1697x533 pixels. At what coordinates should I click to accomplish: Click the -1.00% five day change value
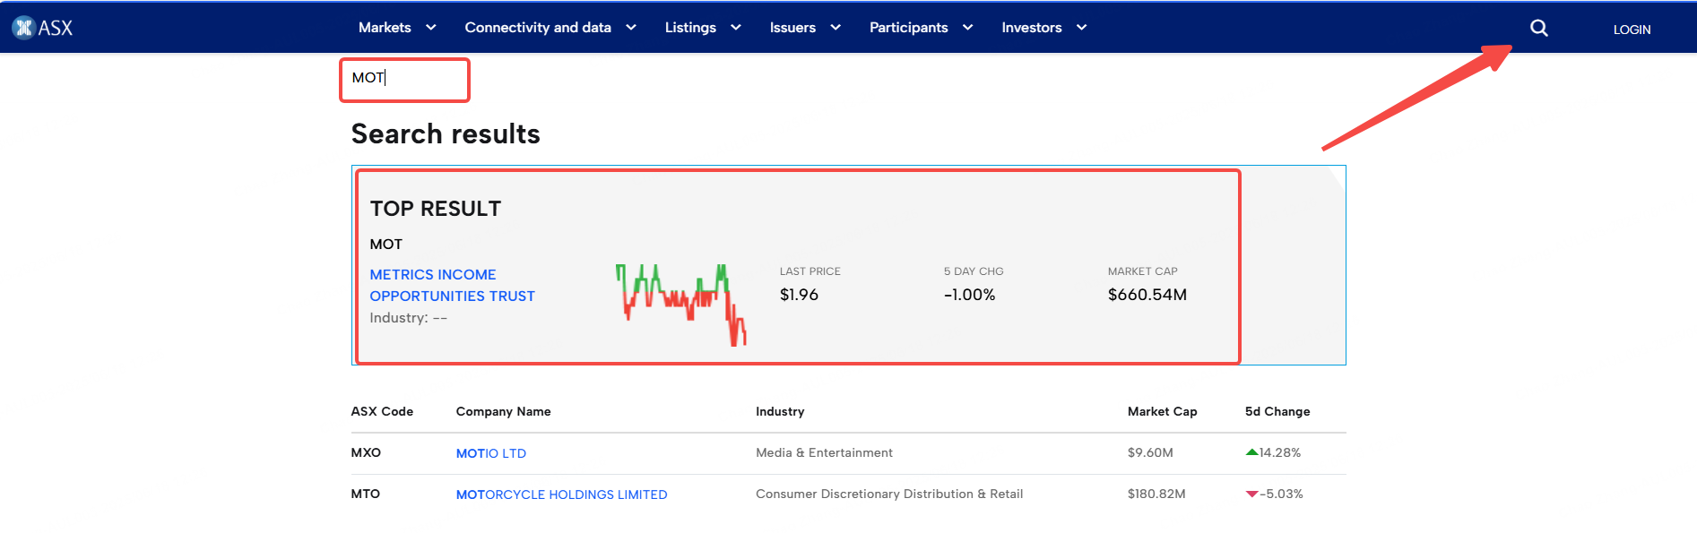click(969, 295)
